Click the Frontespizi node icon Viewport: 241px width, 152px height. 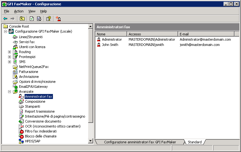click(x=15, y=57)
